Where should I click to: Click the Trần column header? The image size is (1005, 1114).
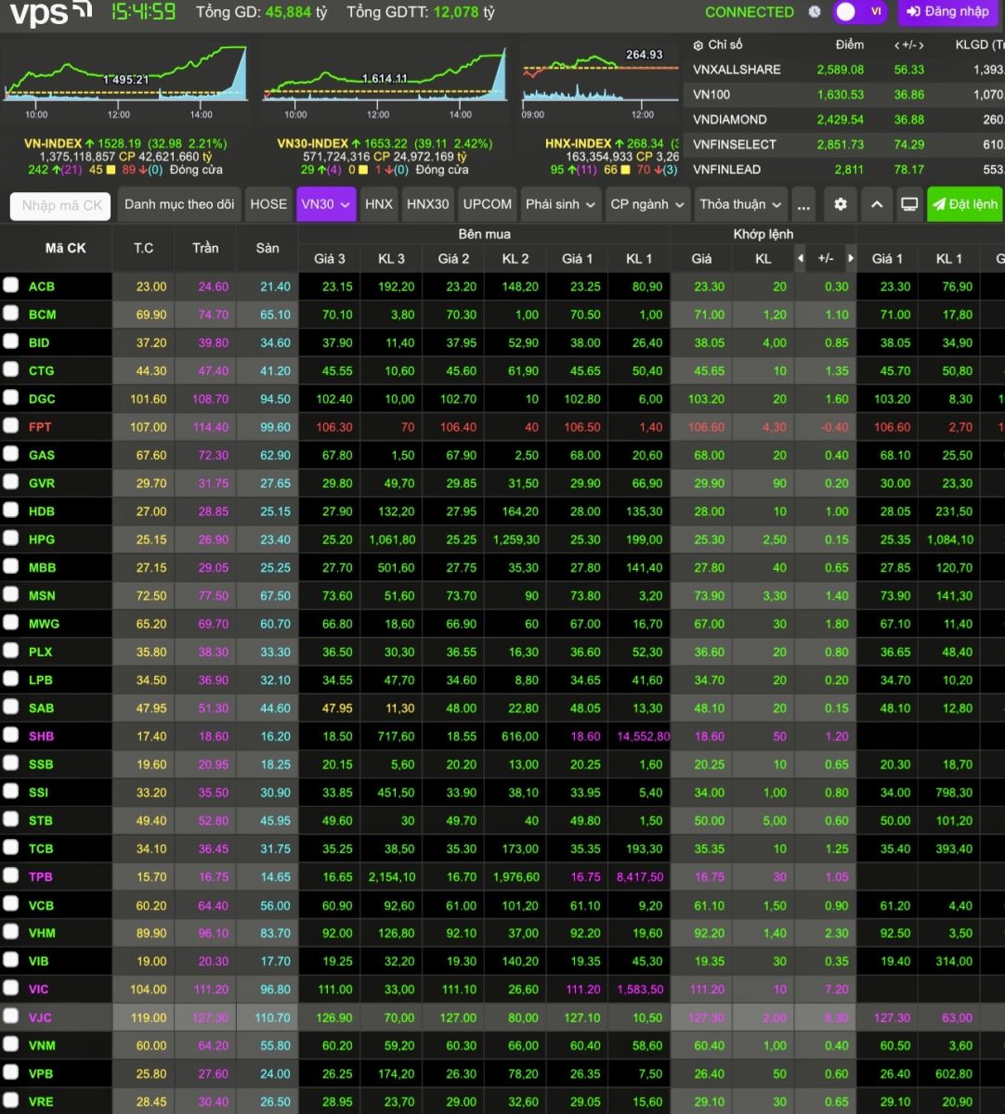(205, 248)
